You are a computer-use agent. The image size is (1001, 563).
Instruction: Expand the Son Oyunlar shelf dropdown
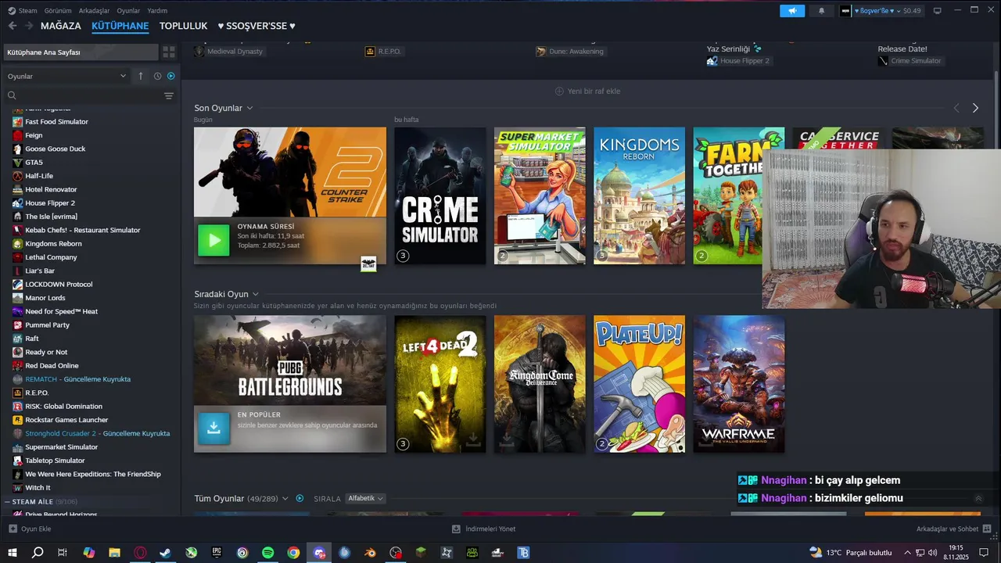coord(249,108)
